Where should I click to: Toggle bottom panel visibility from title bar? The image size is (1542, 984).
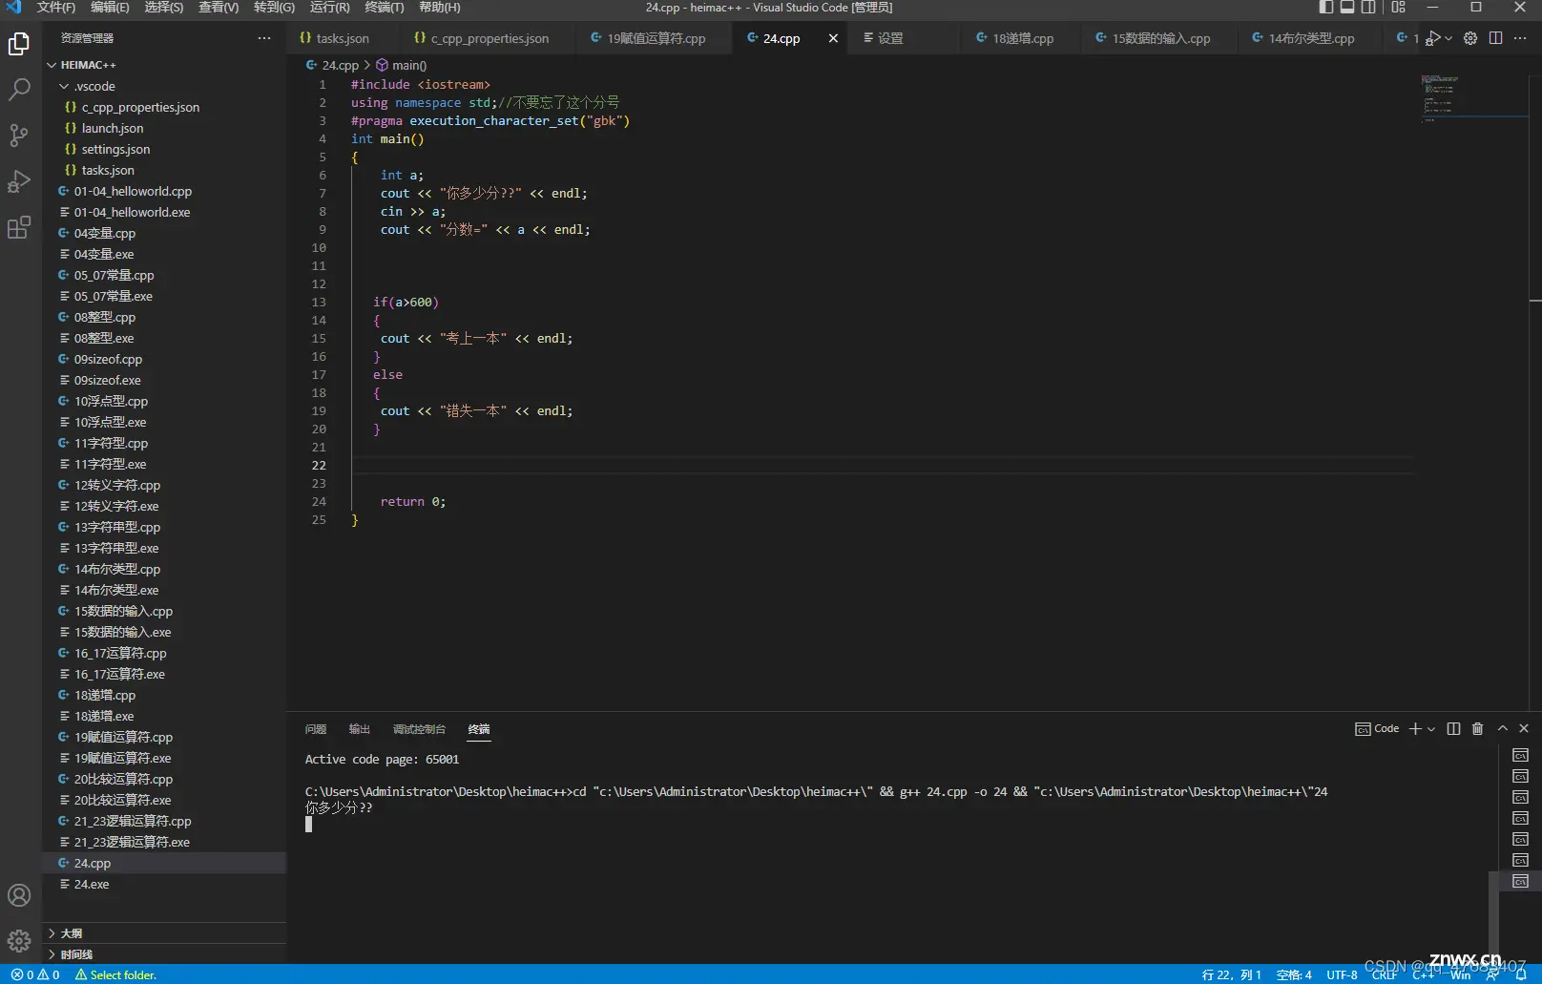pos(1347,8)
